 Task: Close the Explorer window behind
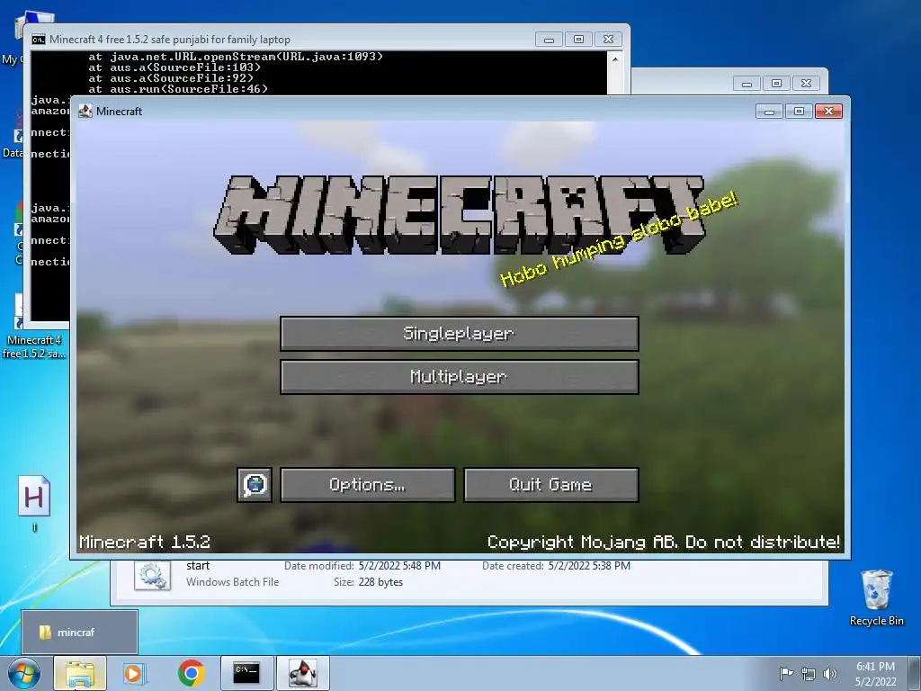pyautogui.click(x=807, y=84)
